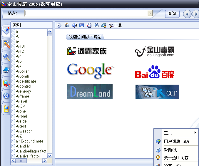Click the index list scroll down arrow
Screen dimensions: 199x166
pos(50,156)
